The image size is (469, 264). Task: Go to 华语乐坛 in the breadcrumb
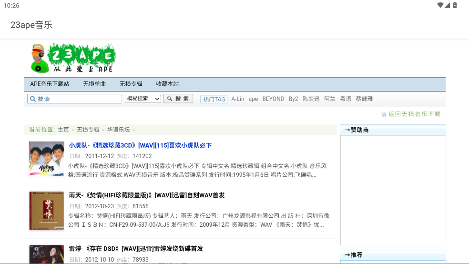pyautogui.click(x=117, y=130)
